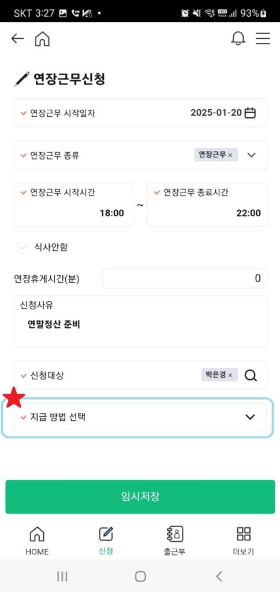Expand the 연장근무 종류 dropdown
The height and width of the screenshot is (592, 280).
pyautogui.click(x=251, y=155)
